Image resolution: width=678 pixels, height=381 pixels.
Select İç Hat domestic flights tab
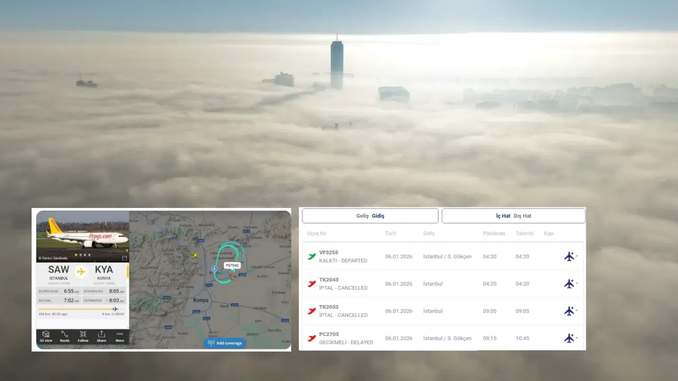click(503, 216)
